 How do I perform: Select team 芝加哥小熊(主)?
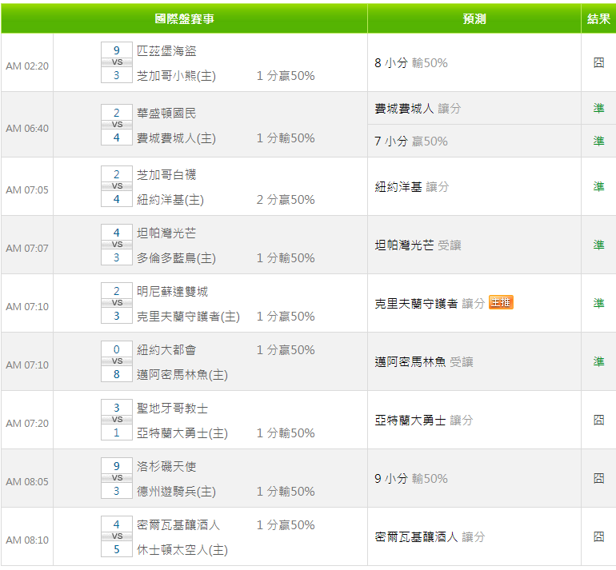(176, 75)
